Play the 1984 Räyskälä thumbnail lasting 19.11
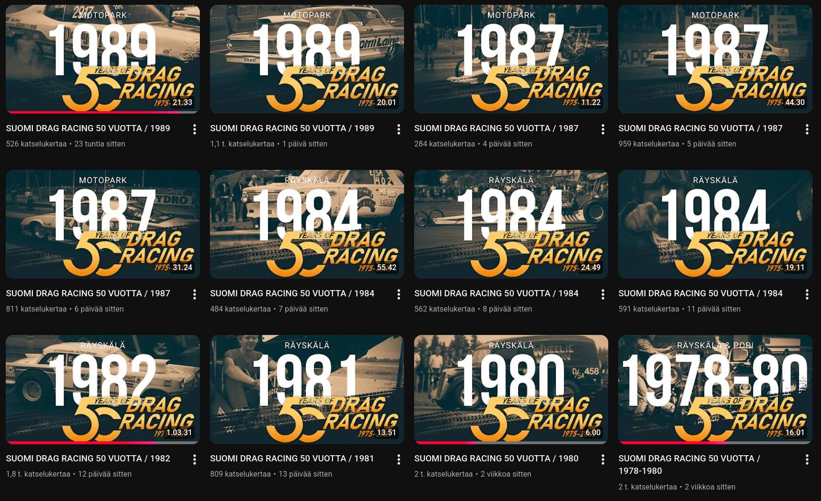821x501 pixels. (x=715, y=224)
